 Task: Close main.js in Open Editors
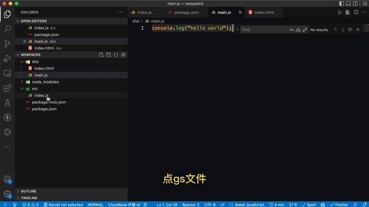coord(24,41)
